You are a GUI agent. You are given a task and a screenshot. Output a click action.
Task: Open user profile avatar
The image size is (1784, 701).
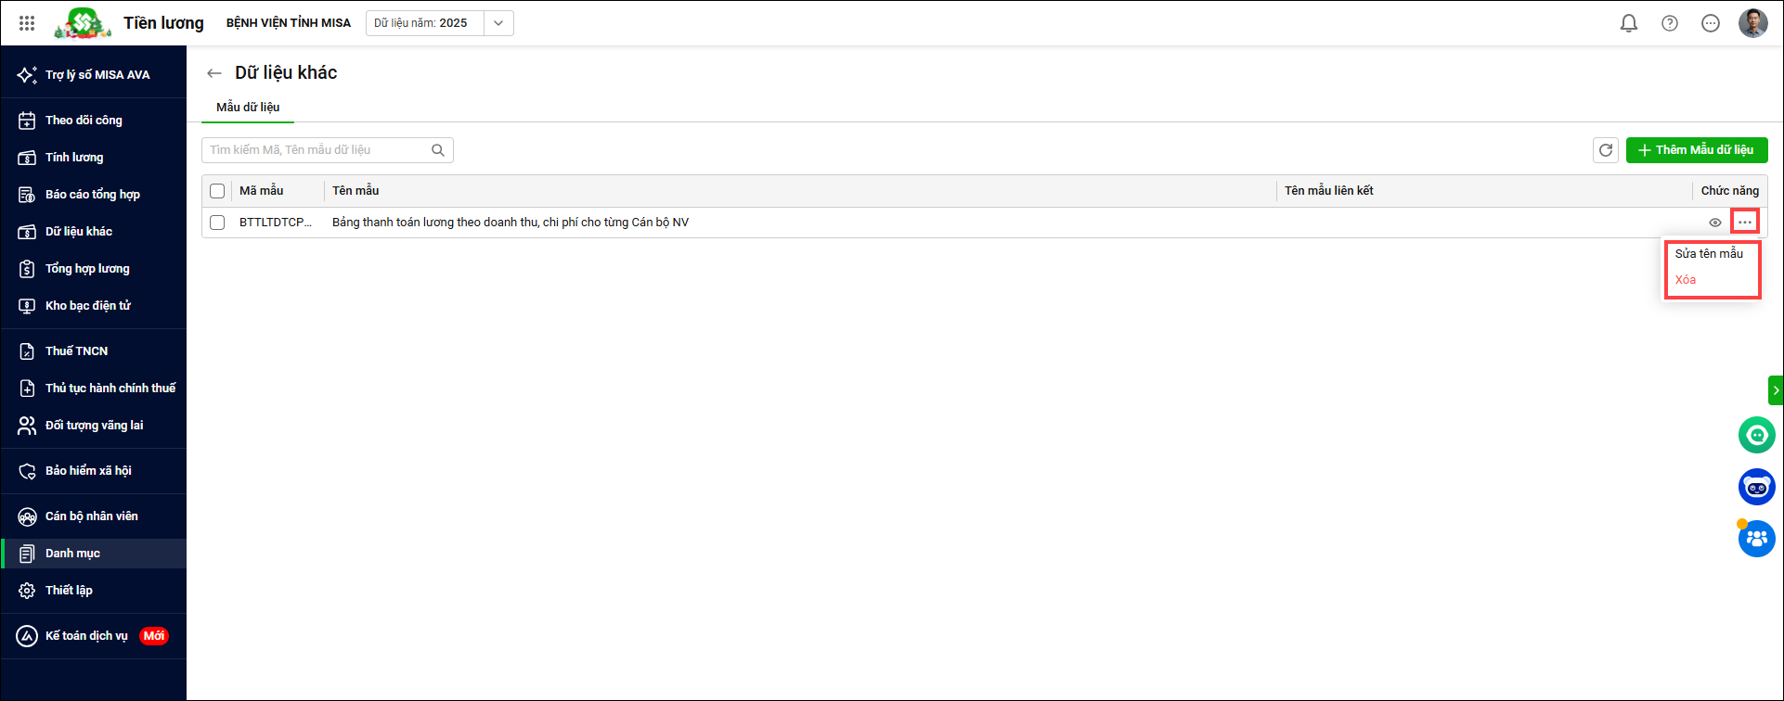(x=1752, y=23)
